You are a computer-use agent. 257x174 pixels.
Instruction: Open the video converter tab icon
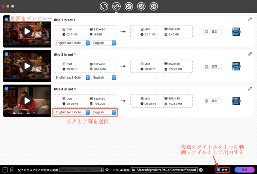(104, 6)
